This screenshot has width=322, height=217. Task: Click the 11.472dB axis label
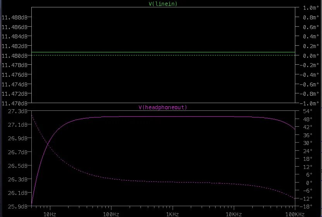[15, 94]
